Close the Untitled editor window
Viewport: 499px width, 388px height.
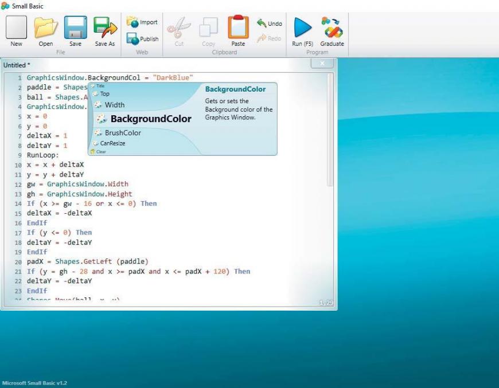tap(322, 63)
